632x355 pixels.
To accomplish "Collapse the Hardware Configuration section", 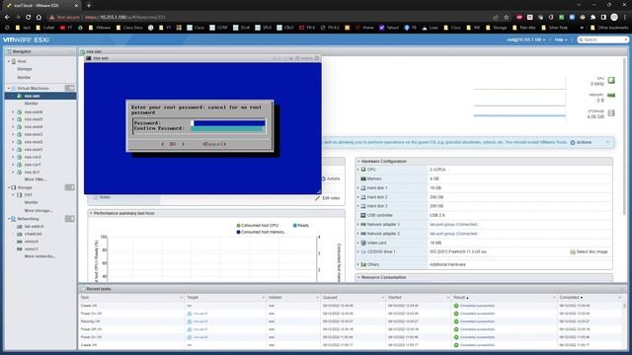I will pyautogui.click(x=358, y=162).
